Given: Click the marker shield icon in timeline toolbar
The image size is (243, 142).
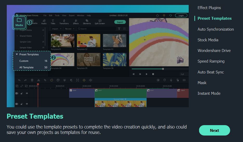Looking at the screenshot, I should click(165, 80).
